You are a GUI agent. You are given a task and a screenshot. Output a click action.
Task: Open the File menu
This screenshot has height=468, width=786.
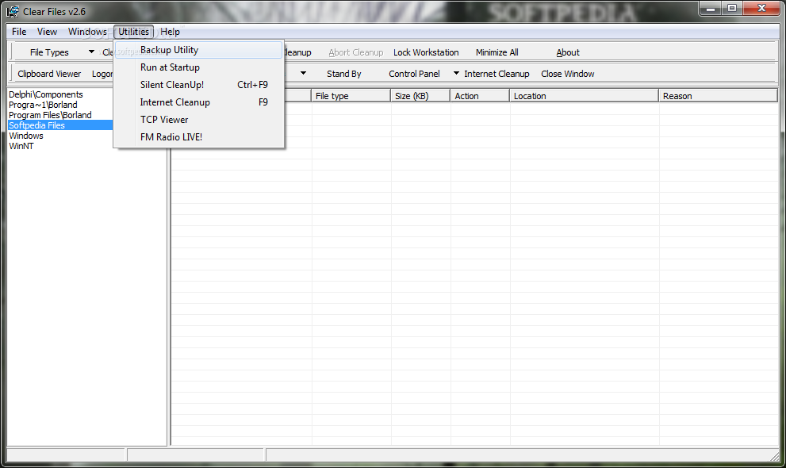(x=19, y=32)
